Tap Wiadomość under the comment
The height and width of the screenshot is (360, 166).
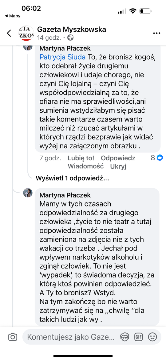[86, 166]
